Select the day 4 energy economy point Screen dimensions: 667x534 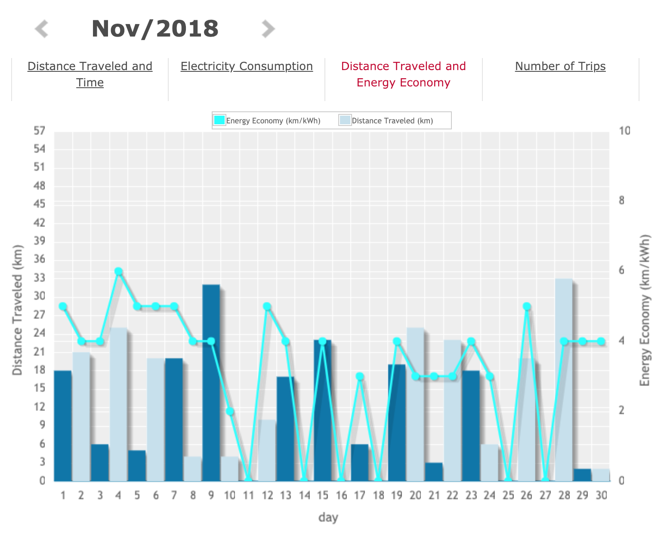pos(119,271)
